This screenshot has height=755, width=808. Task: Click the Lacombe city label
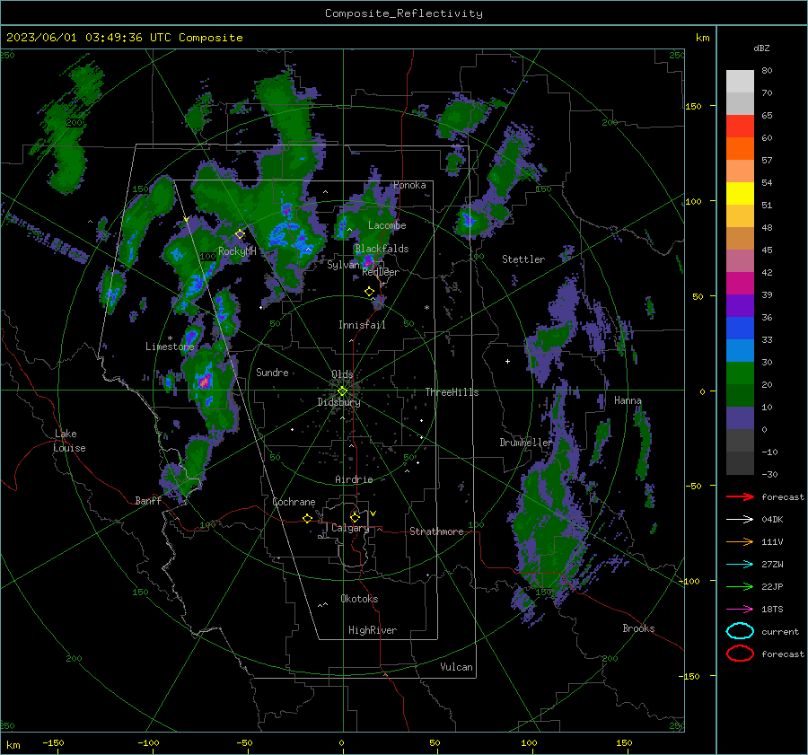(387, 225)
